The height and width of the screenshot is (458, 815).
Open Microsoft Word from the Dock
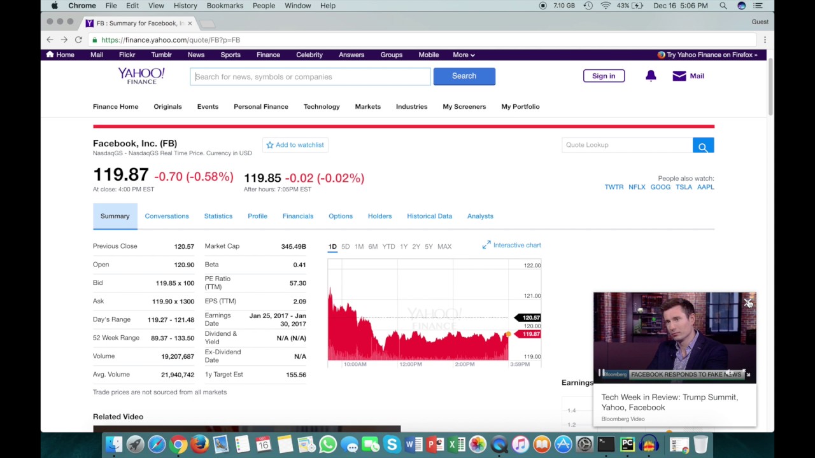point(413,444)
